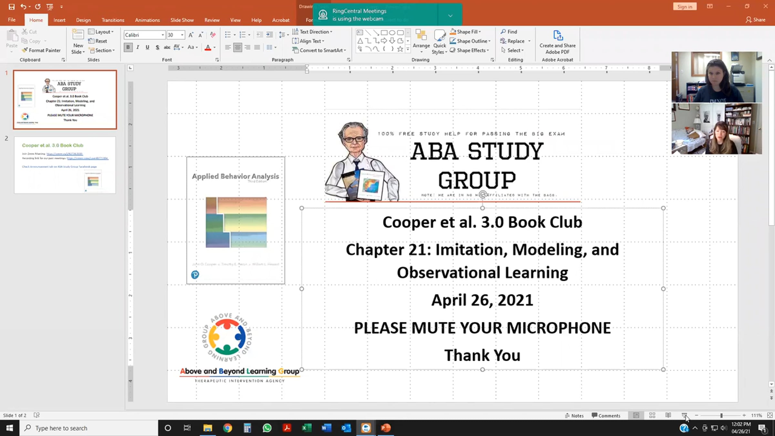This screenshot has width=775, height=436.
Task: Toggle Italic formatting
Action: click(x=138, y=47)
